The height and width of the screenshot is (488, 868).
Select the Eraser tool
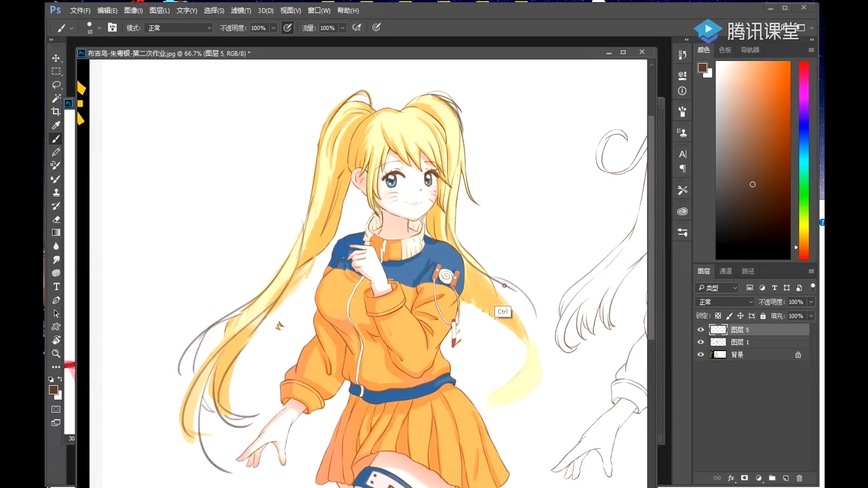(56, 220)
